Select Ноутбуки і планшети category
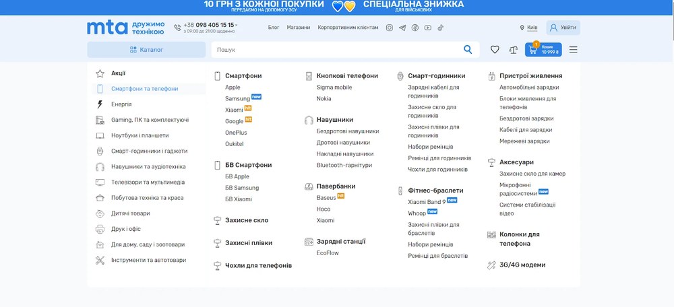Viewport: 674px width, 307px height. click(140, 135)
